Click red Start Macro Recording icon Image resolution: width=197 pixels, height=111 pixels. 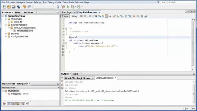[x=134, y=16]
